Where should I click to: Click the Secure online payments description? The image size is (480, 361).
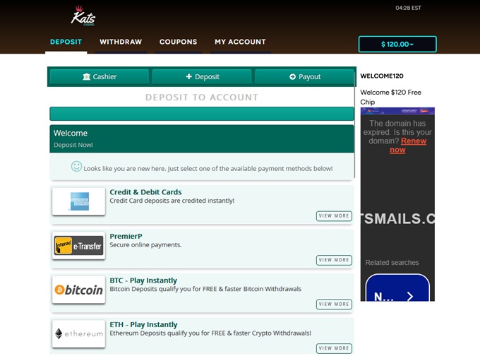pos(145,245)
